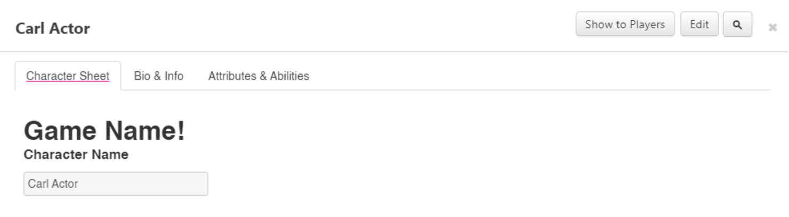Return to the underlined Character Sheet tab
The width and height of the screenshot is (789, 217).
[x=68, y=76]
